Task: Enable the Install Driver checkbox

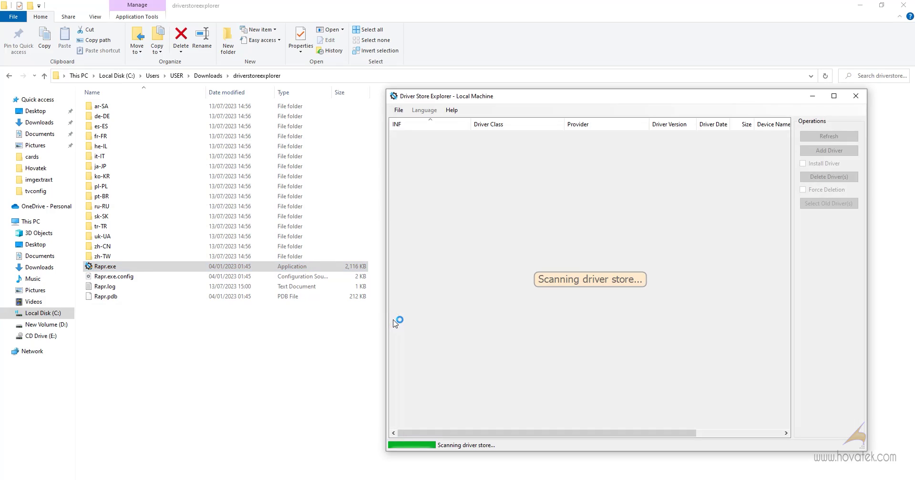Action: coord(803,163)
